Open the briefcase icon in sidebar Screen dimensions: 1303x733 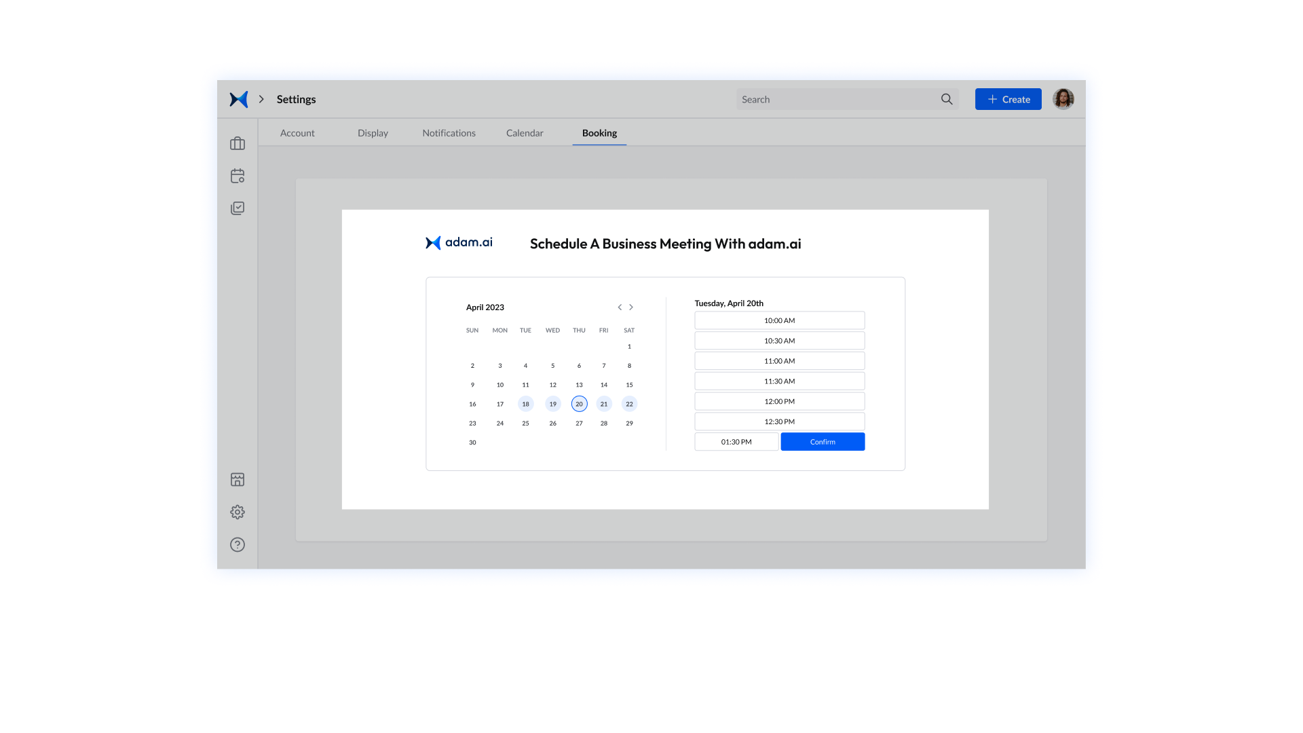coord(238,143)
